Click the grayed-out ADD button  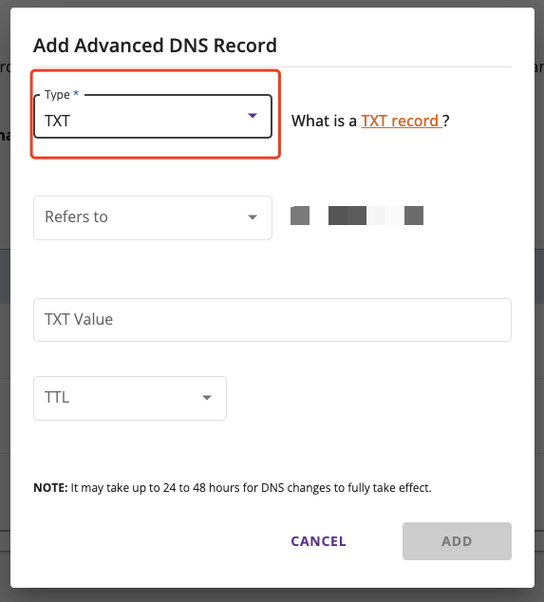[x=457, y=541]
